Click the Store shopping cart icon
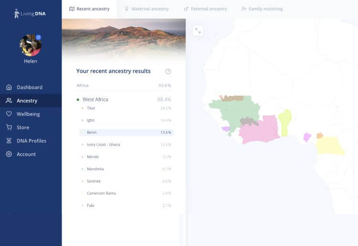The height and width of the screenshot is (246, 358). pos(9,127)
